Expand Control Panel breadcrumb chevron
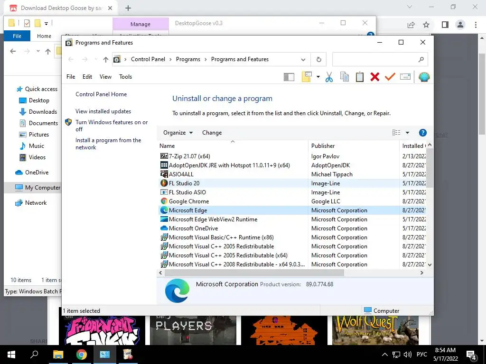Image resolution: width=486 pixels, height=364 pixels. (170, 59)
